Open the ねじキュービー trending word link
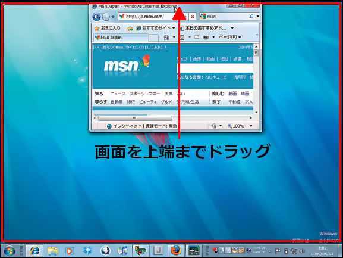Viewport: 343px width, 258px height. tap(218, 77)
